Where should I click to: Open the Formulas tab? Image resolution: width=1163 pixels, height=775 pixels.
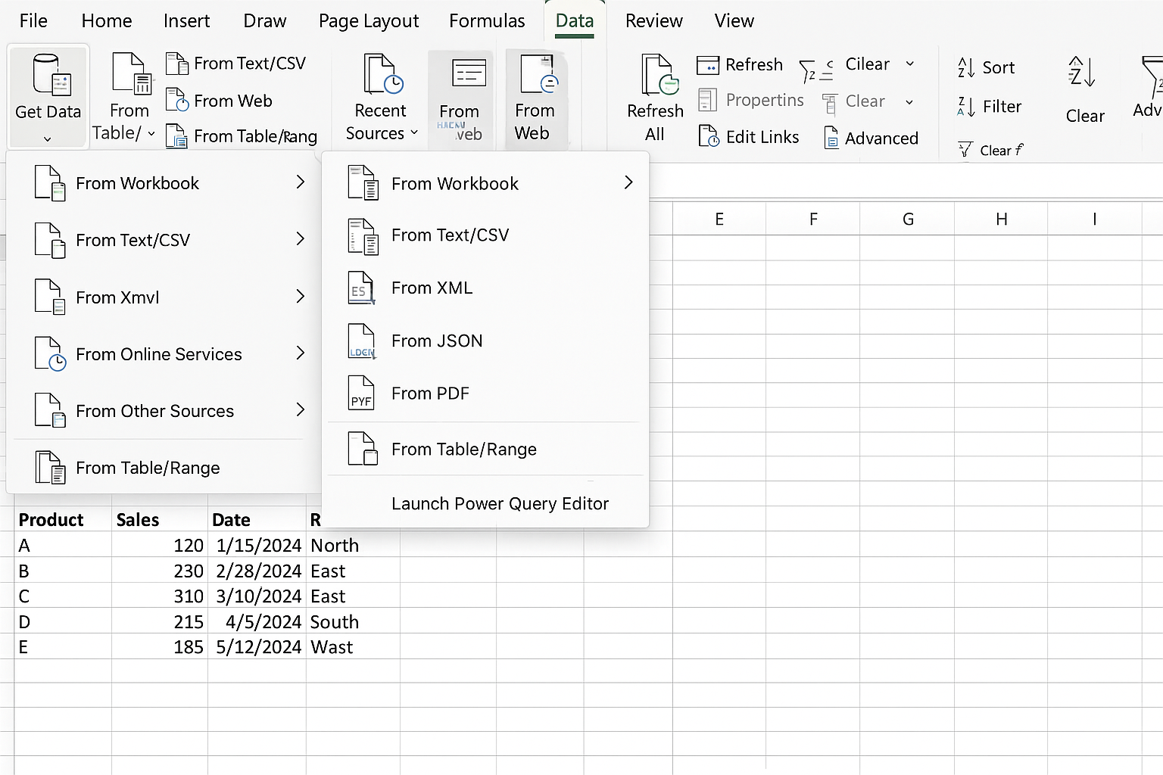click(x=487, y=21)
